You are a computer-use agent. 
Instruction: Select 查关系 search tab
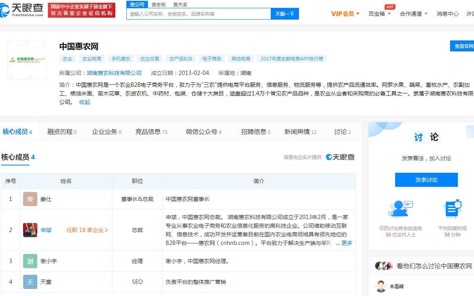180,5
